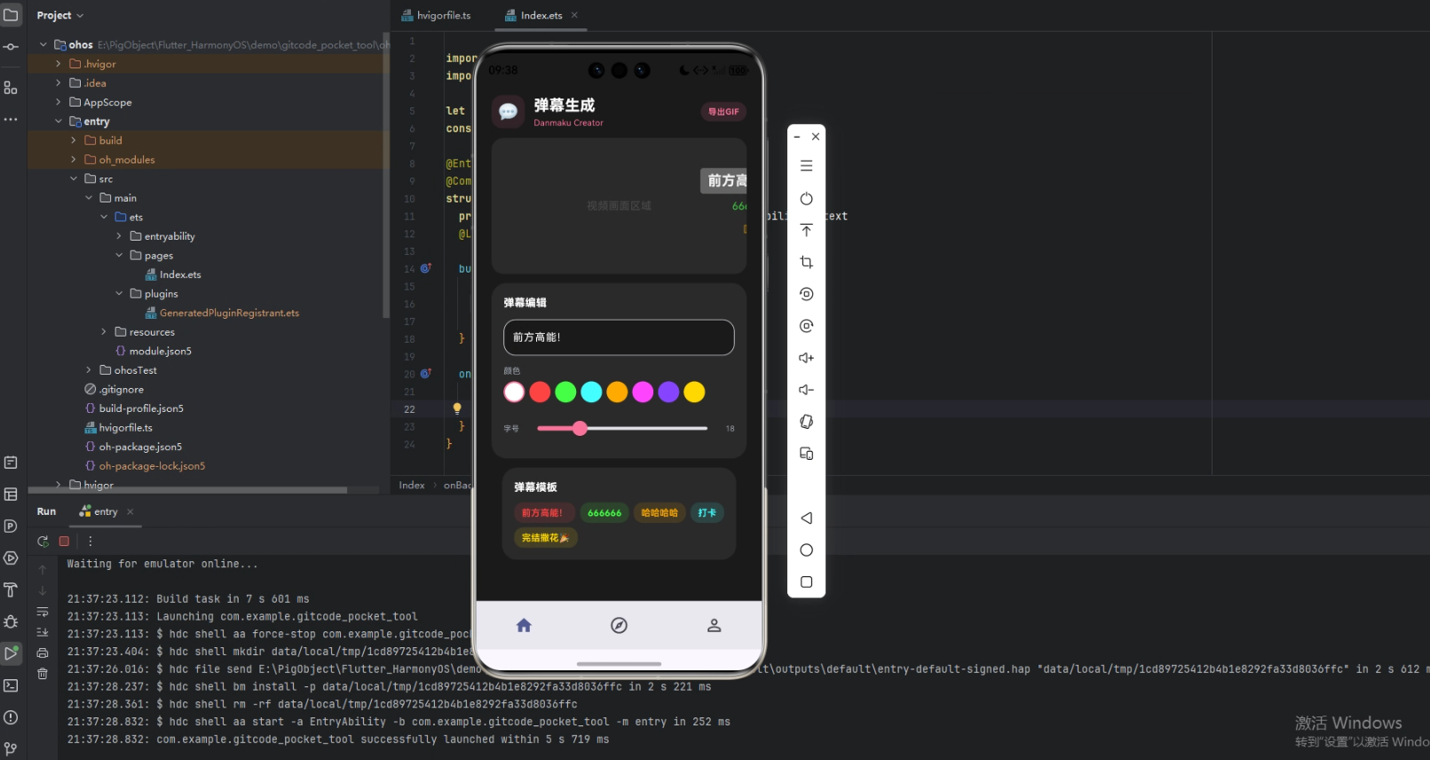Image resolution: width=1430 pixels, height=760 pixels.
Task: Click the Index breadcrumb item
Action: tap(412, 486)
